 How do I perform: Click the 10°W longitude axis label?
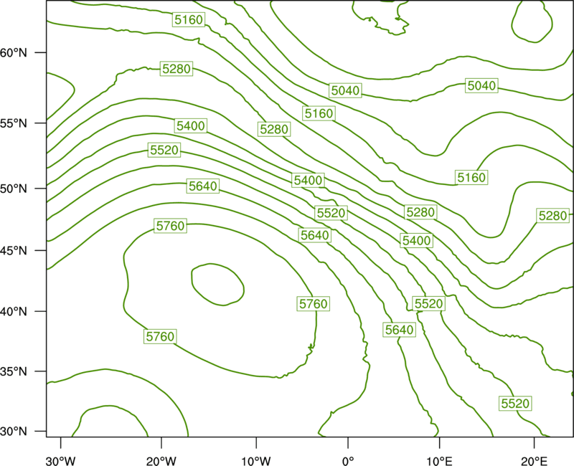point(256,461)
